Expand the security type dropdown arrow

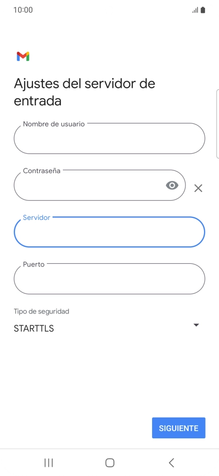point(196,325)
